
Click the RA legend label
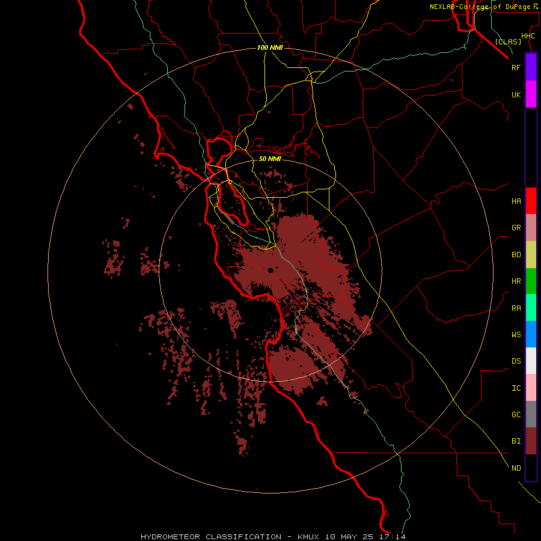(516, 308)
